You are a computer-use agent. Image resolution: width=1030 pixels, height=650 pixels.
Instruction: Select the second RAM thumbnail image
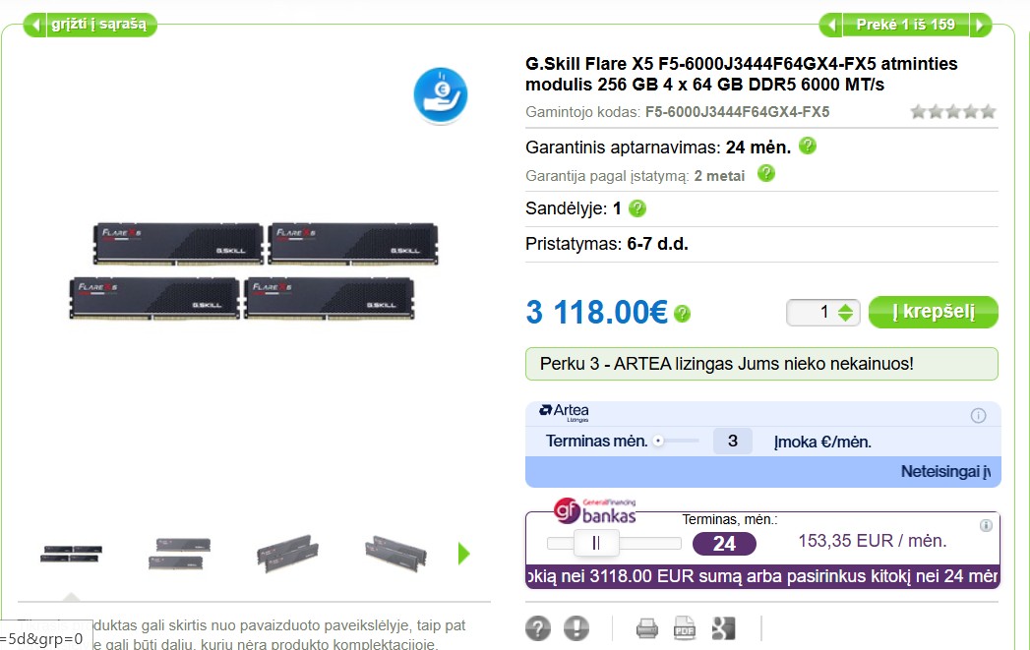coord(179,554)
